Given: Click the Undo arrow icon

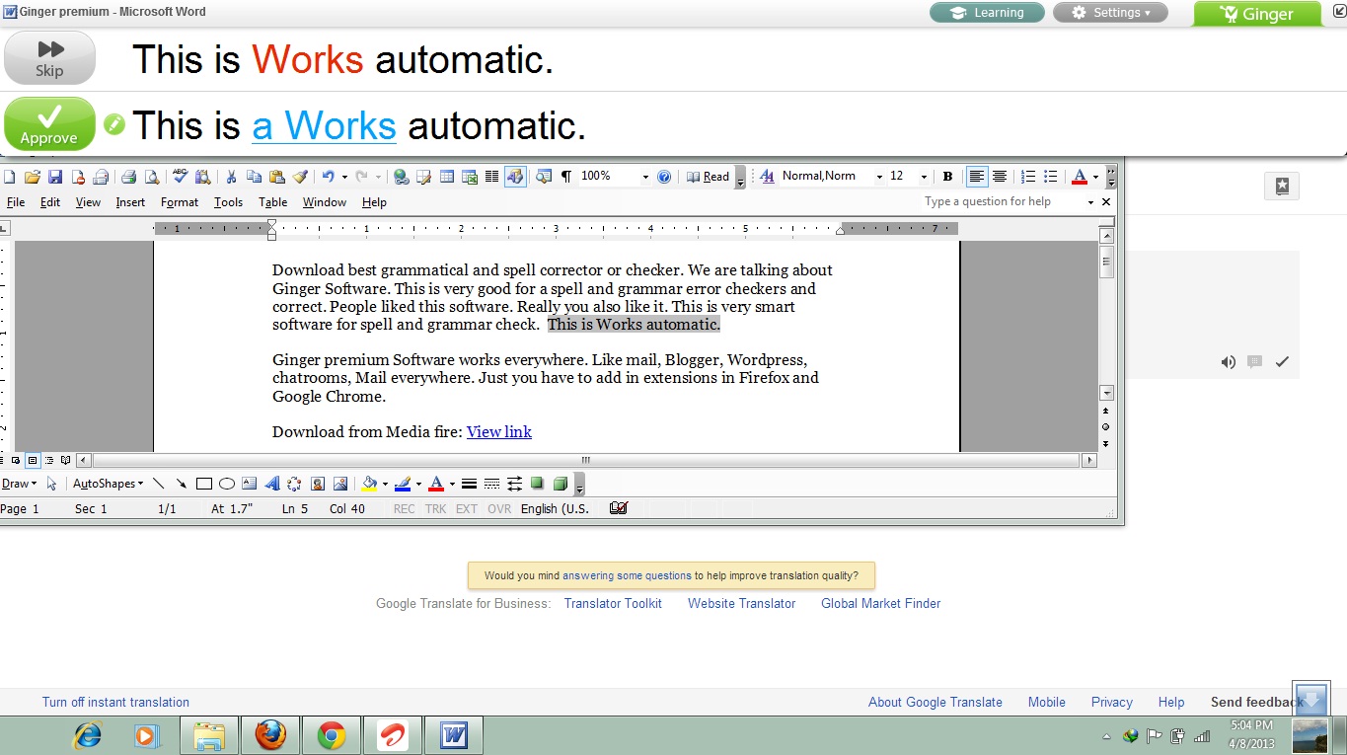Looking at the screenshot, I should click(328, 177).
